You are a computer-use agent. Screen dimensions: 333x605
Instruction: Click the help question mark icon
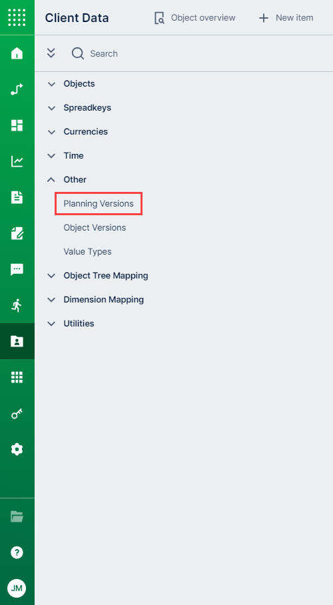(17, 552)
